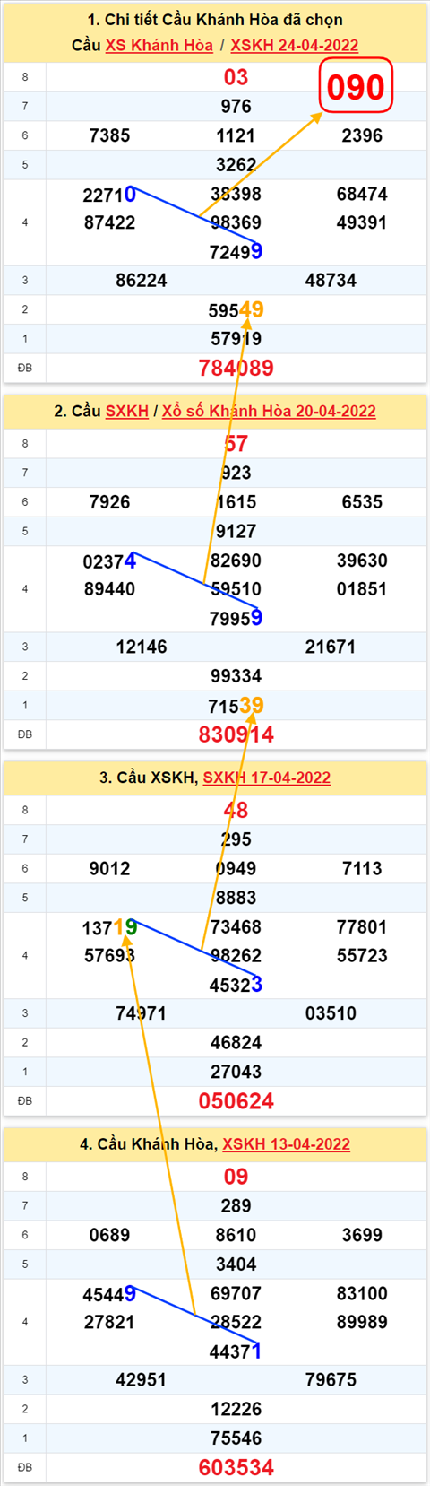Select special prize number 050624
The height and width of the screenshot is (1486, 430).
click(x=236, y=1101)
